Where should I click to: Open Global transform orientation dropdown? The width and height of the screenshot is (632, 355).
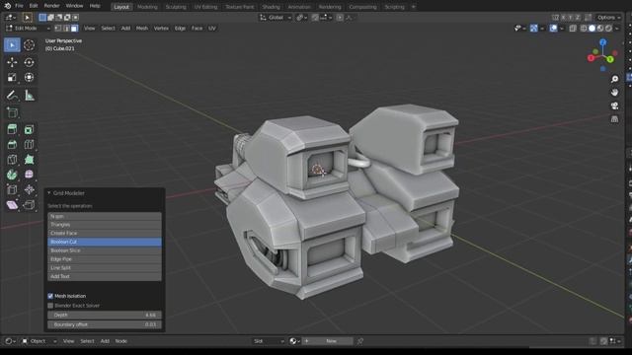tap(276, 18)
